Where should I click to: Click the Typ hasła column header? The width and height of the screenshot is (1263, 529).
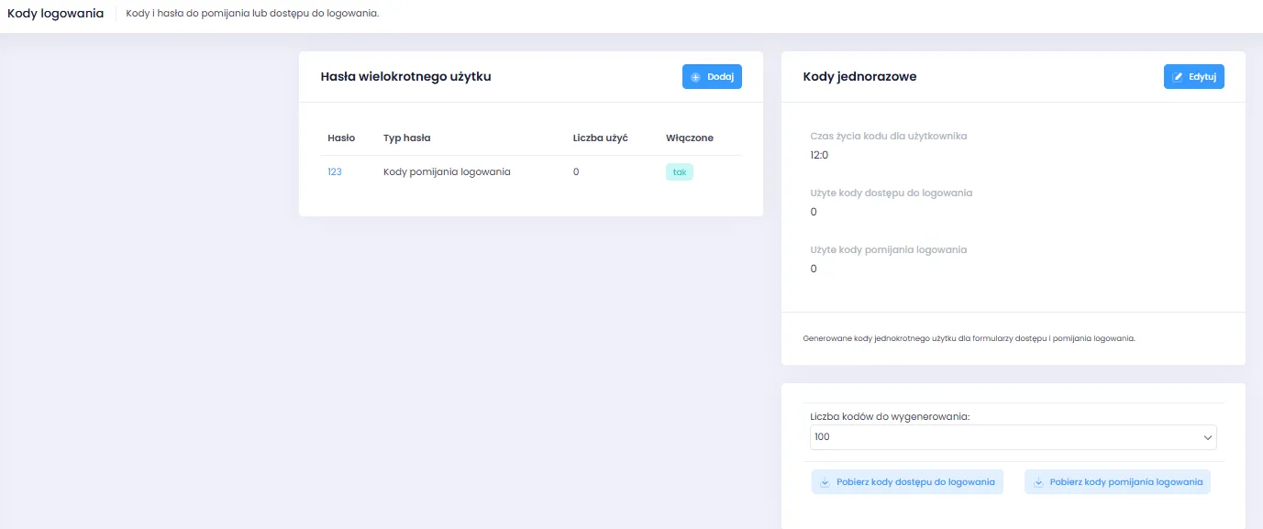(406, 138)
